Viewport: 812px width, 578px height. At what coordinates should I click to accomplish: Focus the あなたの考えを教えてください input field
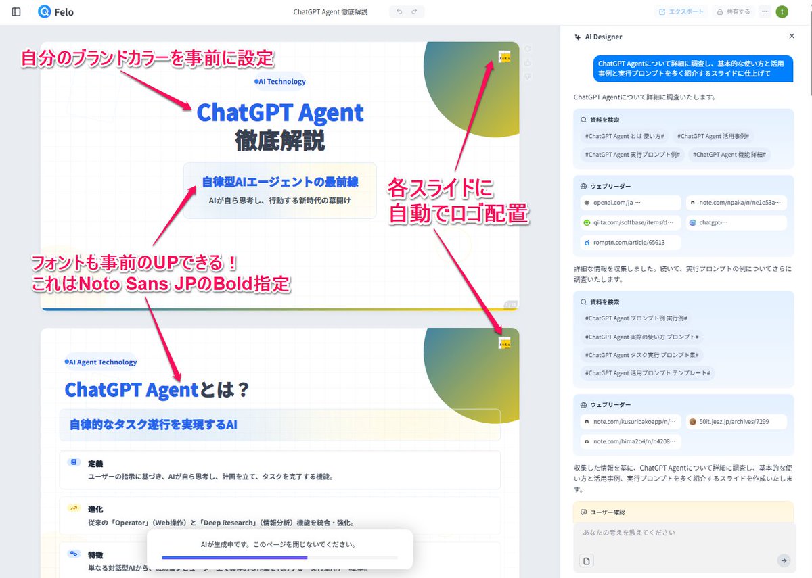[683, 533]
